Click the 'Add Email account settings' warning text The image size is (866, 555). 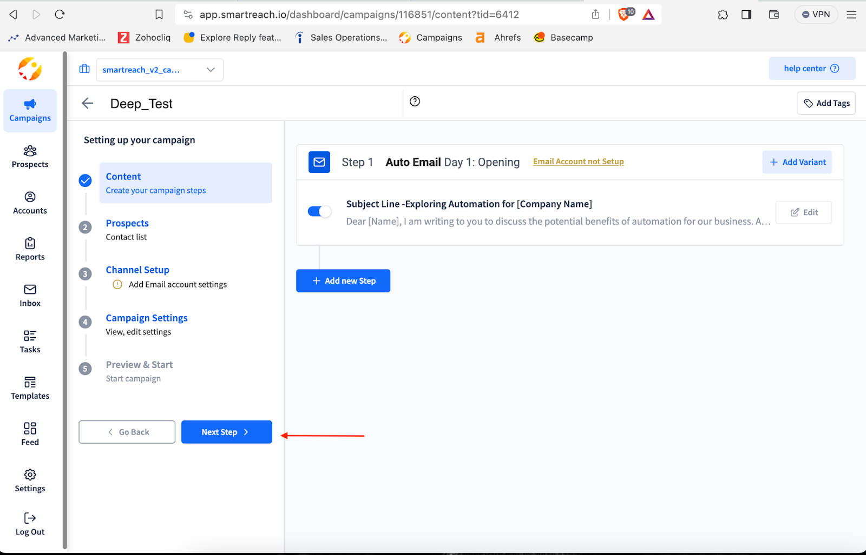tap(178, 284)
